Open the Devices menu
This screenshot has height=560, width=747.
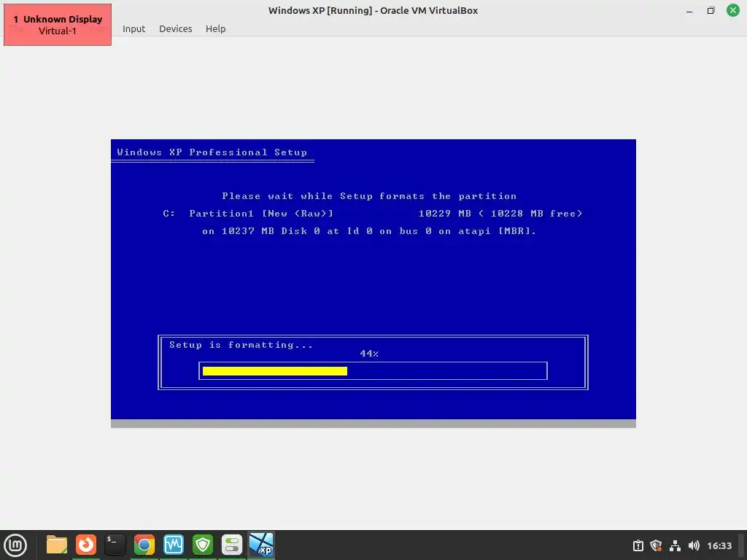[x=175, y=28]
